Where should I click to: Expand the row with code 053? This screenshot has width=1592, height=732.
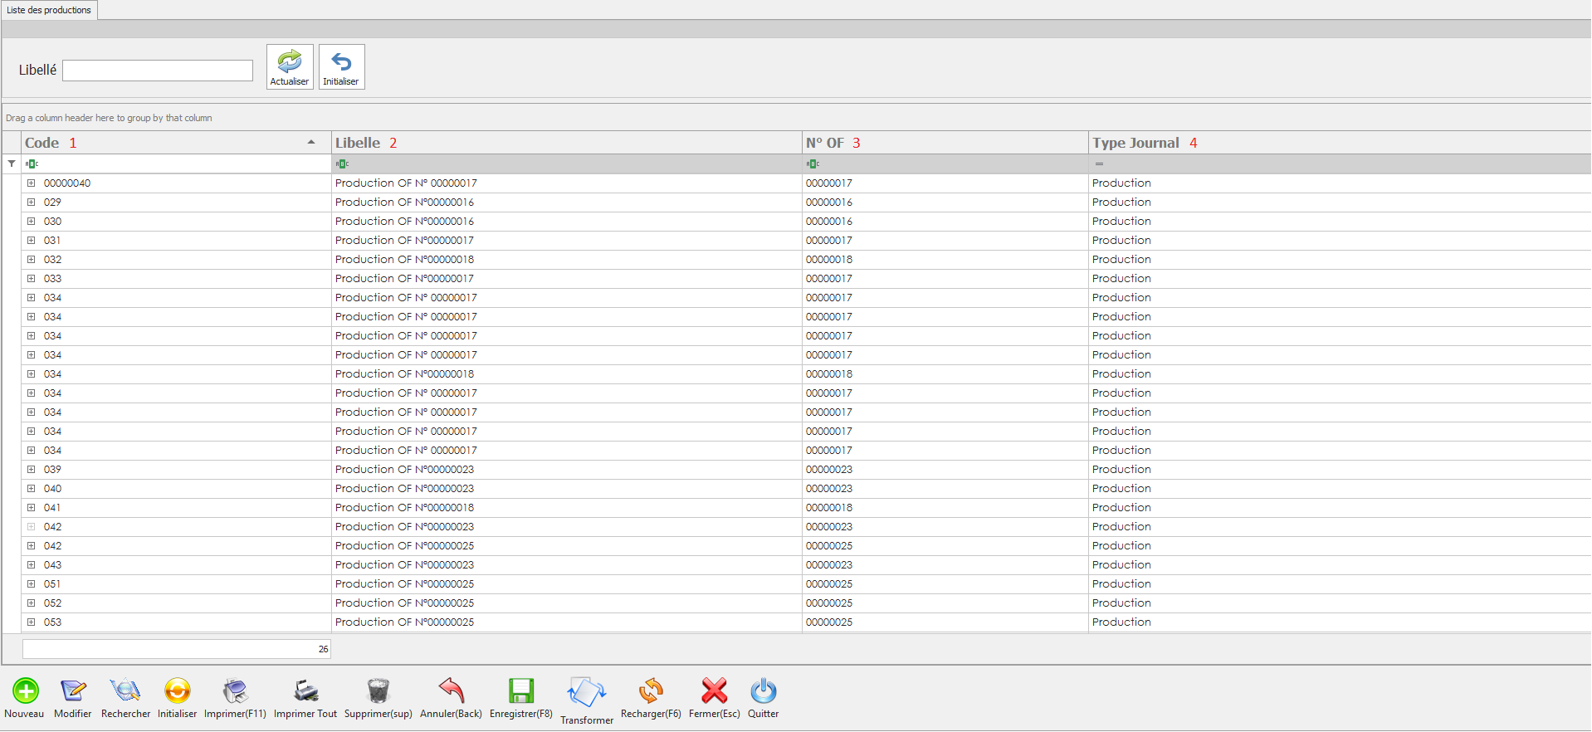tap(32, 622)
